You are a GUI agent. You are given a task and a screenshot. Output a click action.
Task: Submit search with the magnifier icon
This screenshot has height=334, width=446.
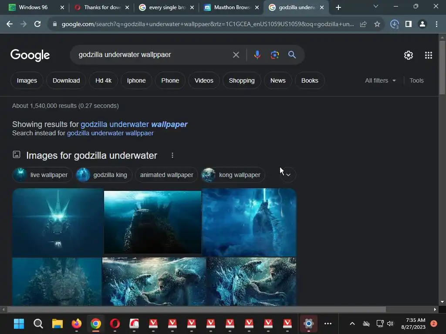pyautogui.click(x=292, y=54)
